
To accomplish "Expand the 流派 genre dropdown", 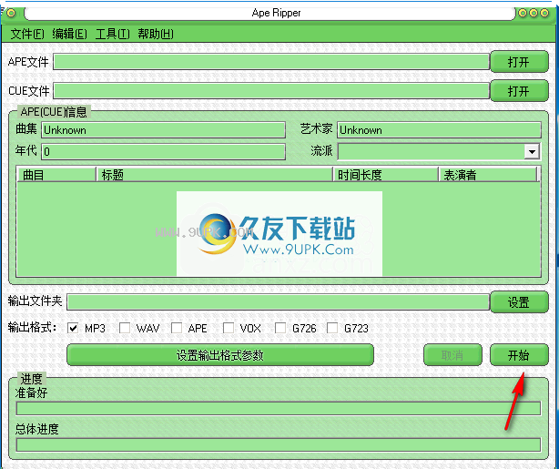I will click(532, 151).
